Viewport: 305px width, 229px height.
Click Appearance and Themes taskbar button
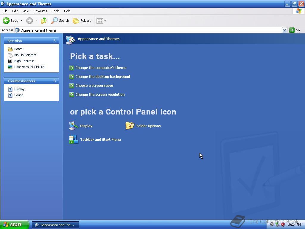[55, 225]
